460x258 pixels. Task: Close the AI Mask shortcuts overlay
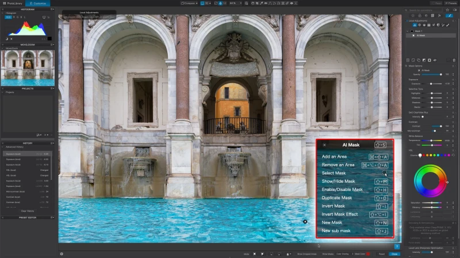point(324,145)
